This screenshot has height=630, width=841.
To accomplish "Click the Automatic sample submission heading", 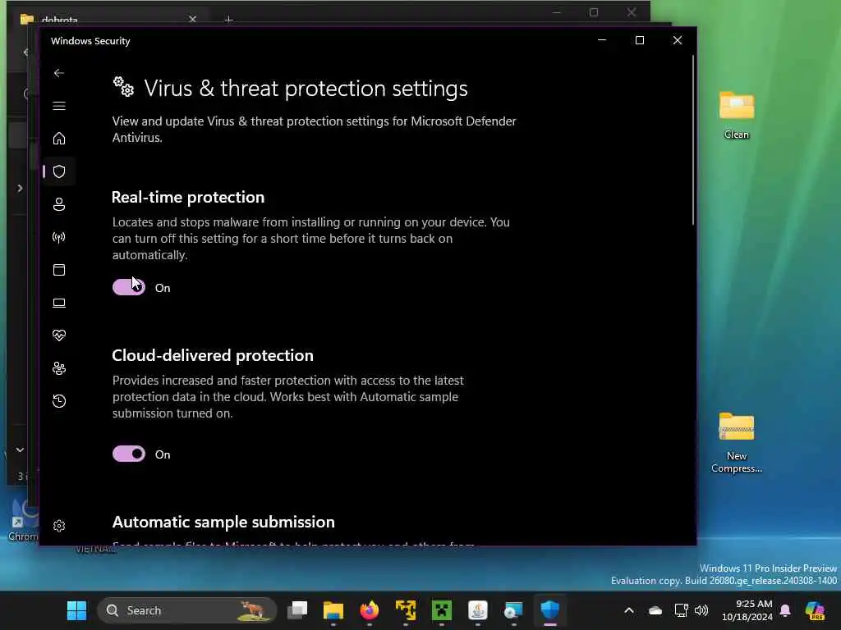I will (223, 522).
